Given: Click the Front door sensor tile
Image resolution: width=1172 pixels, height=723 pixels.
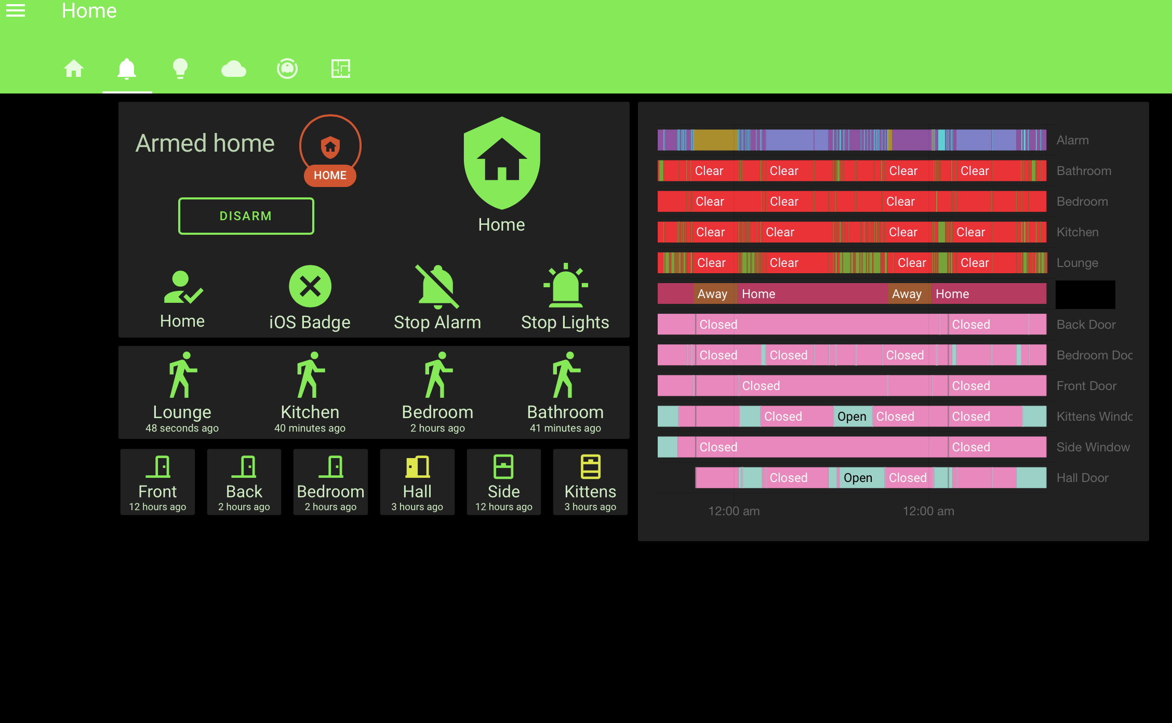Looking at the screenshot, I should click(x=158, y=482).
